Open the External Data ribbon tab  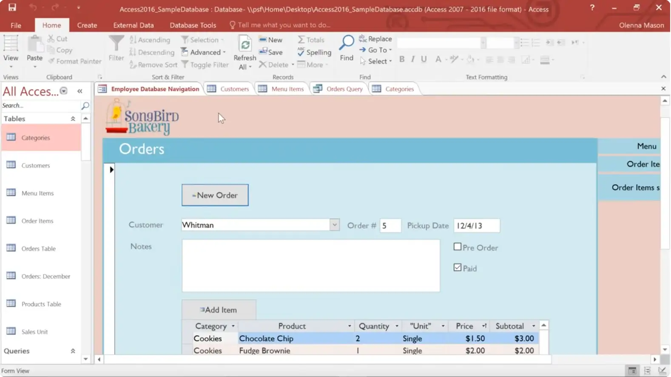[133, 25]
